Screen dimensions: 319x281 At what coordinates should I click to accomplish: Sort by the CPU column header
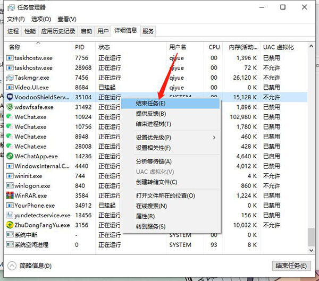pos(213,47)
